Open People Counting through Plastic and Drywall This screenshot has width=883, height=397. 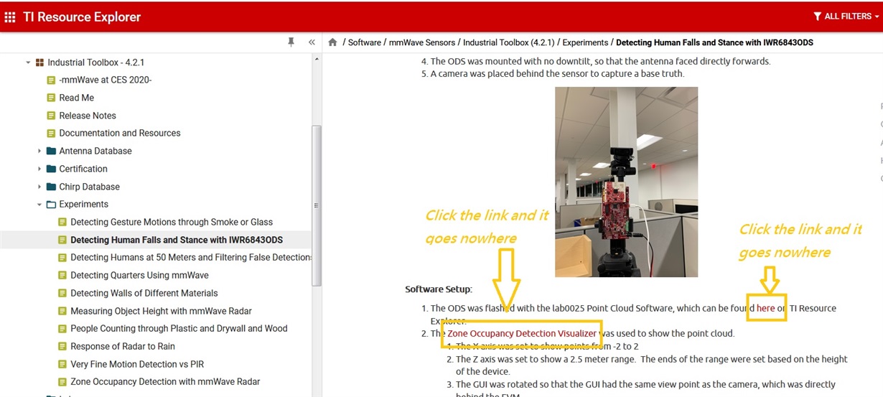179,328
